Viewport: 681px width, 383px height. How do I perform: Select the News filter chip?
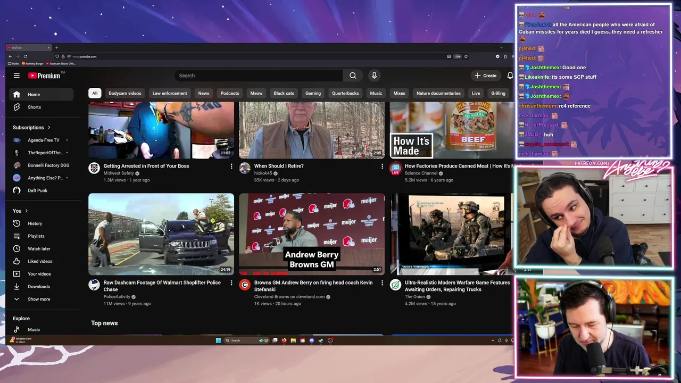204,93
